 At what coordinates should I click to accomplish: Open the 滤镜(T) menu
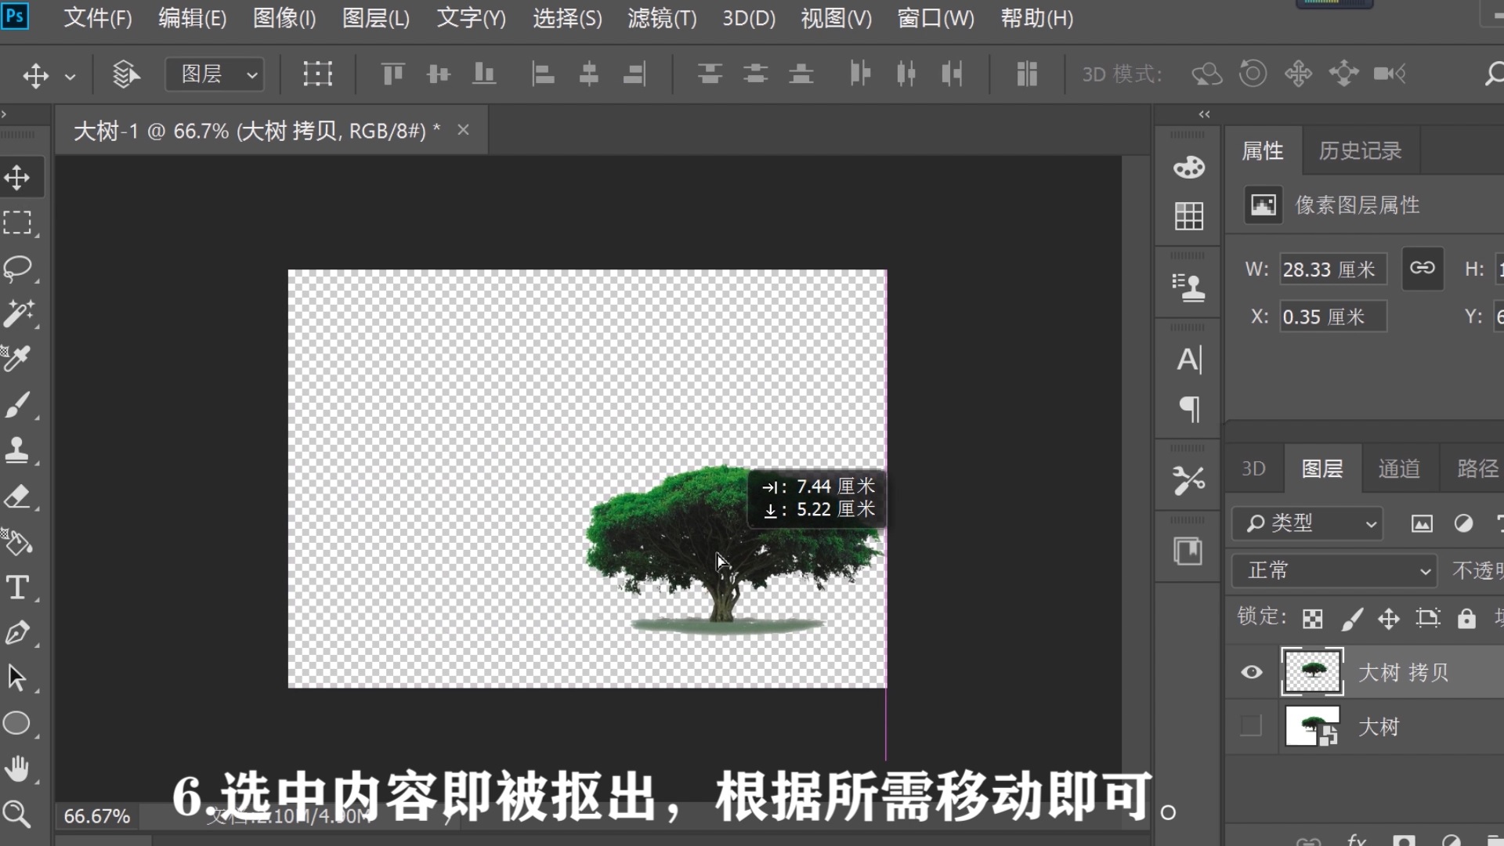point(662,18)
